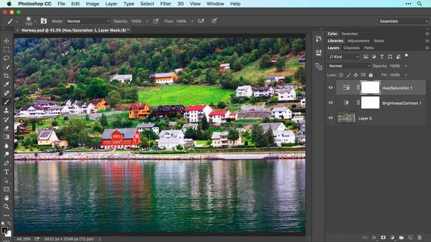The width and height of the screenshot is (431, 242).
Task: Open the Properties panel icon in the dock
Action: [319, 52]
